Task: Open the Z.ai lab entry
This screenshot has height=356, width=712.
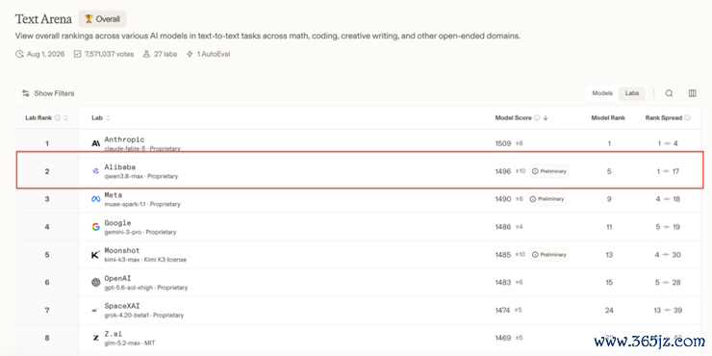Action: click(x=114, y=334)
